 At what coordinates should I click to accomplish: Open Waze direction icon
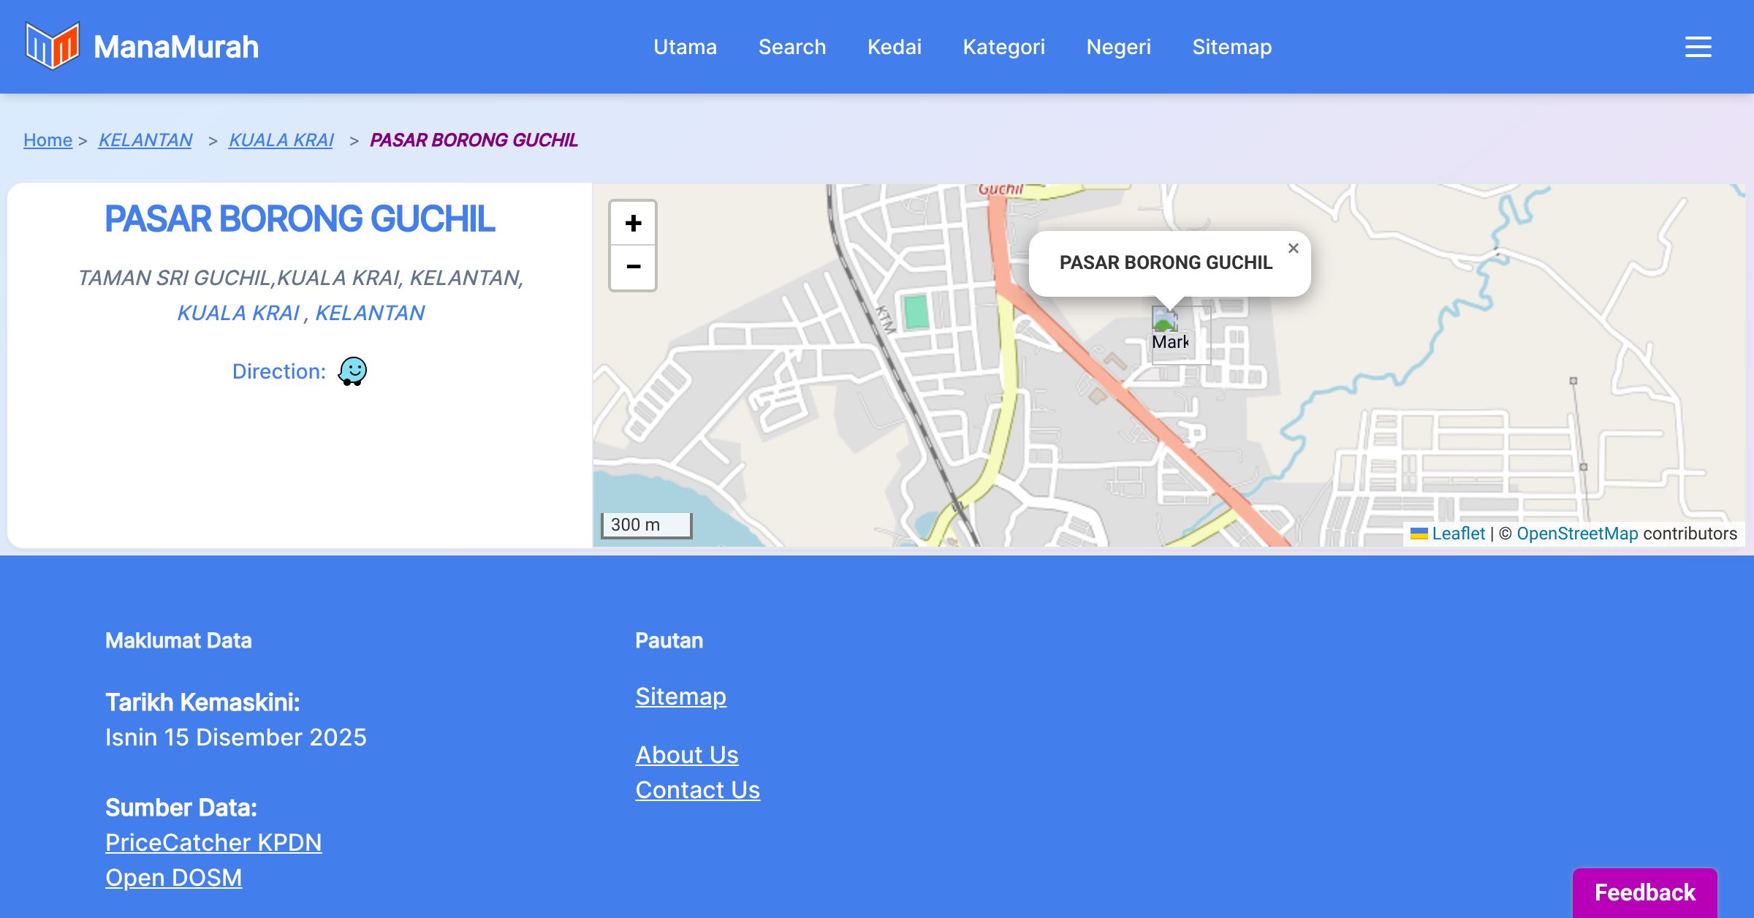352,371
